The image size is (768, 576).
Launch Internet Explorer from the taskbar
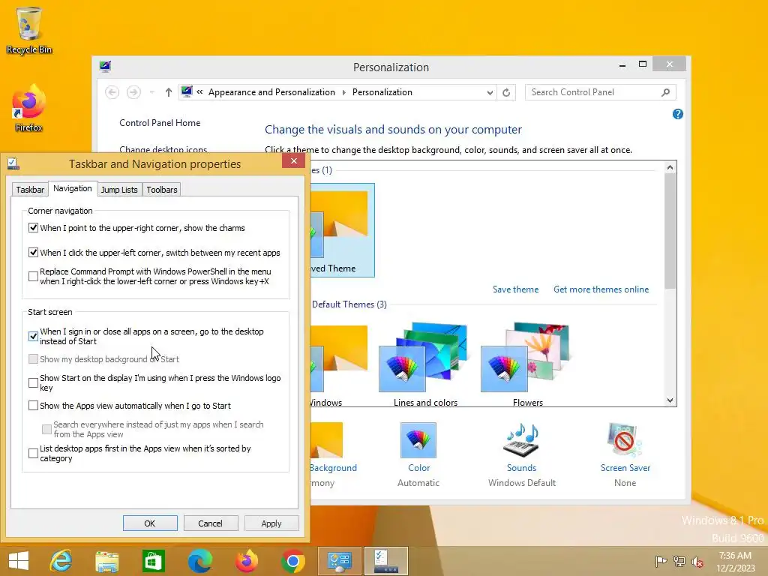61,561
